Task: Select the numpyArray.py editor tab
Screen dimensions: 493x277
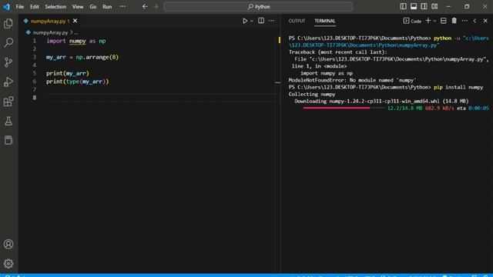Action: tap(50, 21)
